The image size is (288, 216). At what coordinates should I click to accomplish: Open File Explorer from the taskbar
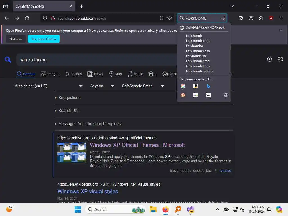[153, 209]
